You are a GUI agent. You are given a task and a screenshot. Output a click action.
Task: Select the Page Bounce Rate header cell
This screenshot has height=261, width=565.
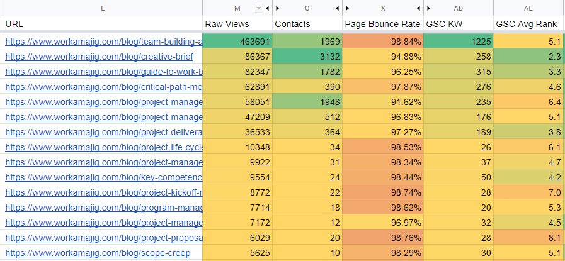coord(383,24)
